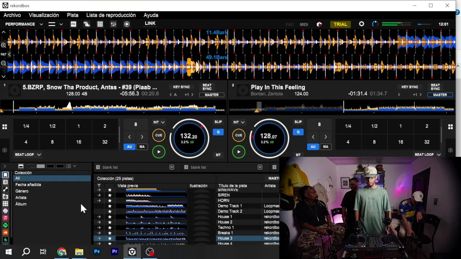Set deck 1 as MASTER
This screenshot has width=461, height=259.
(x=212, y=95)
